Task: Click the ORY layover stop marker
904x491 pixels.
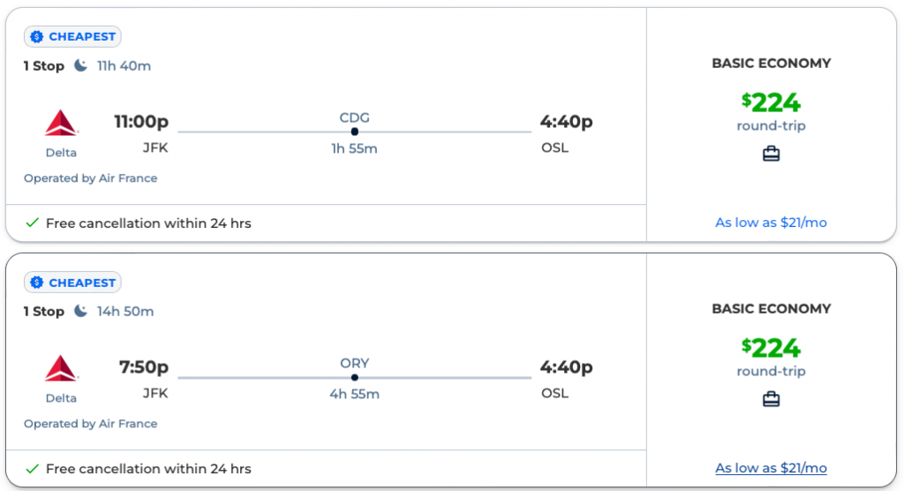Action: pos(354,377)
